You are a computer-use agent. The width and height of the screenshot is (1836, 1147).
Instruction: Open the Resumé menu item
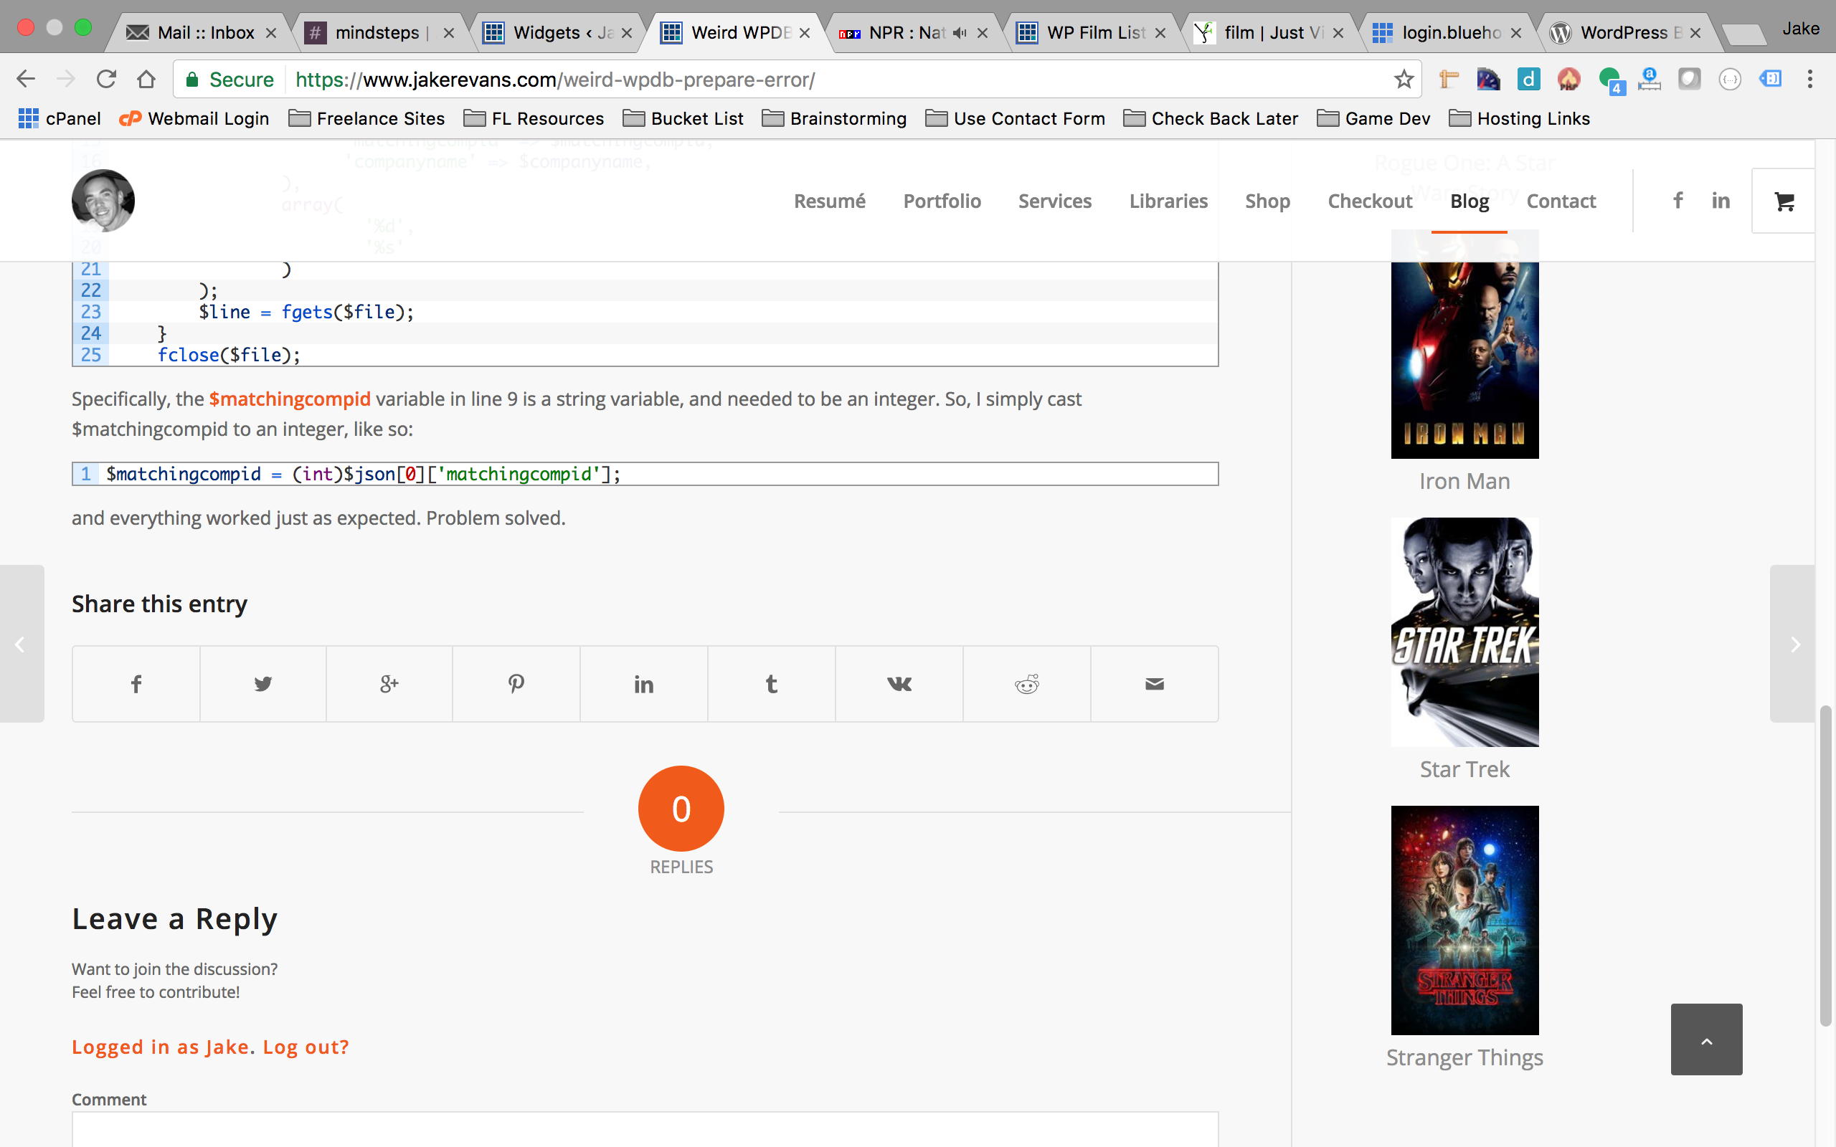click(x=829, y=201)
